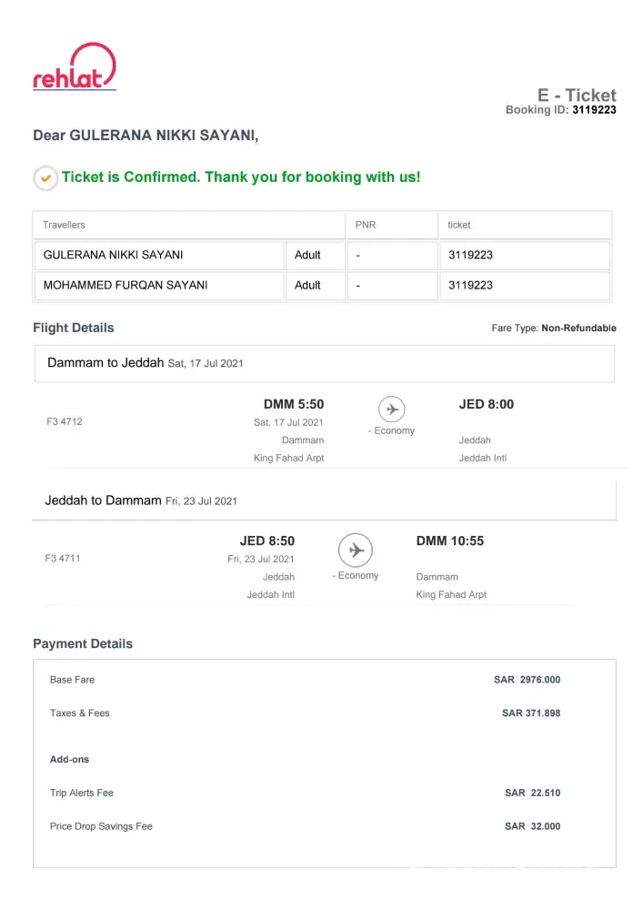The height and width of the screenshot is (910, 643).
Task: Click the orange confirmed checkmark icon
Action: pyautogui.click(x=45, y=177)
